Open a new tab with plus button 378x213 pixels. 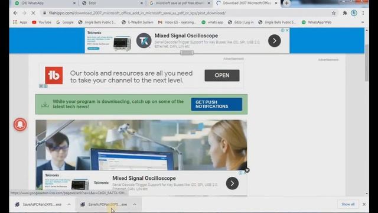coord(286,3)
